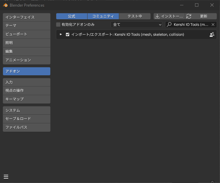The height and width of the screenshot is (183, 220).
Task: Click the 更新 refresh button
Action: click(201, 16)
